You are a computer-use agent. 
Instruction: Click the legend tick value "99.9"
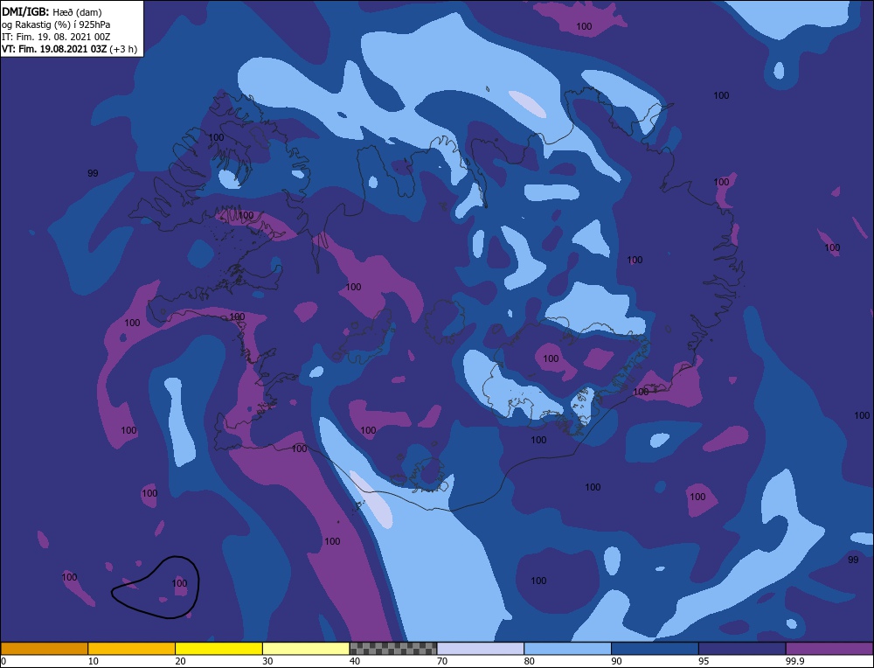pyautogui.click(x=794, y=661)
